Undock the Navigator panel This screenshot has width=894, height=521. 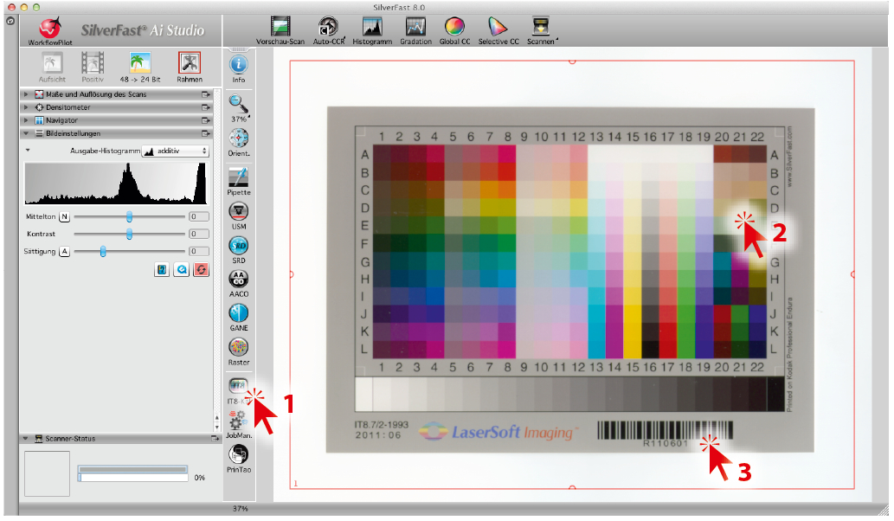coord(205,120)
